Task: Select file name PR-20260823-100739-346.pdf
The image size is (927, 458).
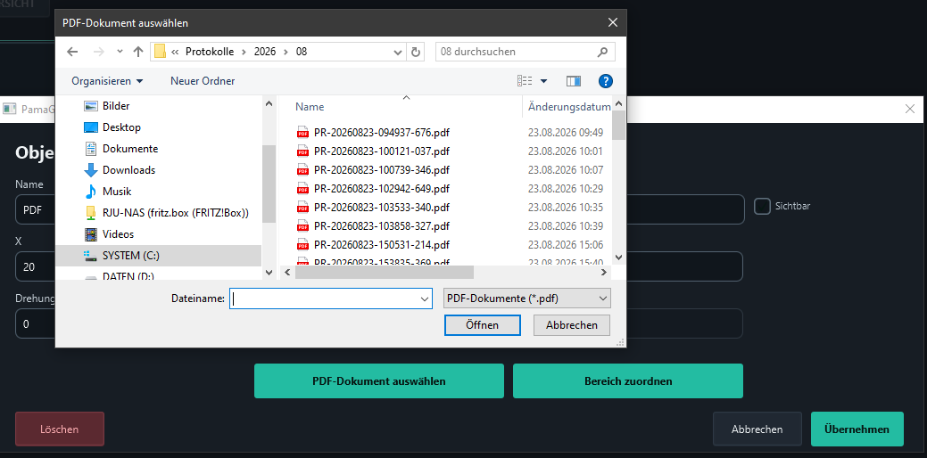Action: click(382, 170)
